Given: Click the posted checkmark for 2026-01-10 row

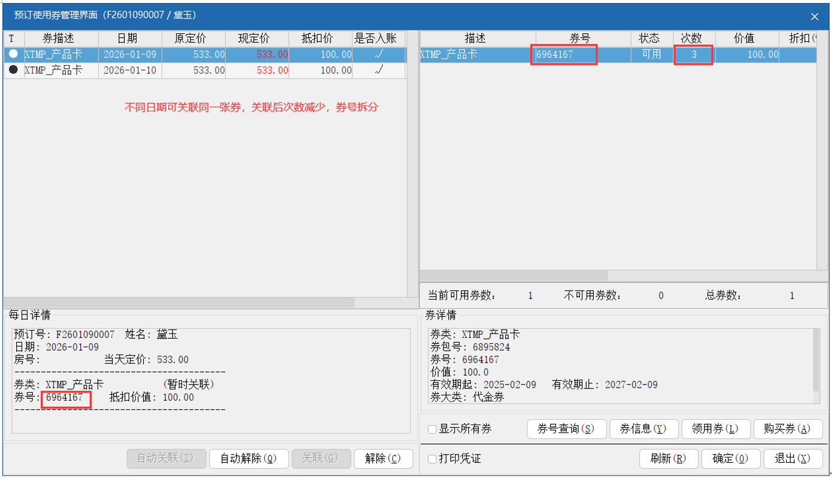Looking at the screenshot, I should click(378, 70).
